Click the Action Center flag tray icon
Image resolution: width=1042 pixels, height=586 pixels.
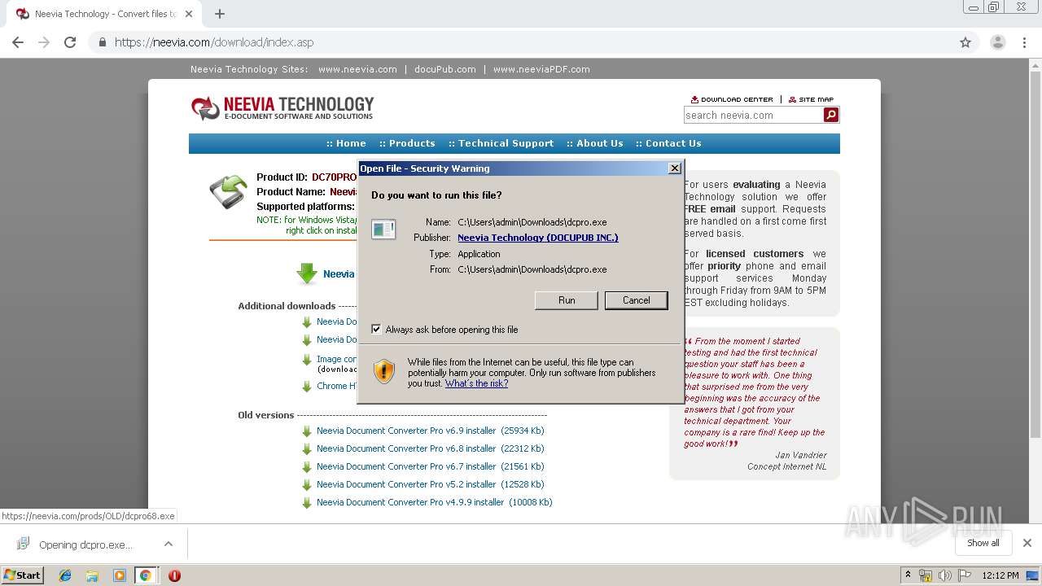tap(964, 575)
